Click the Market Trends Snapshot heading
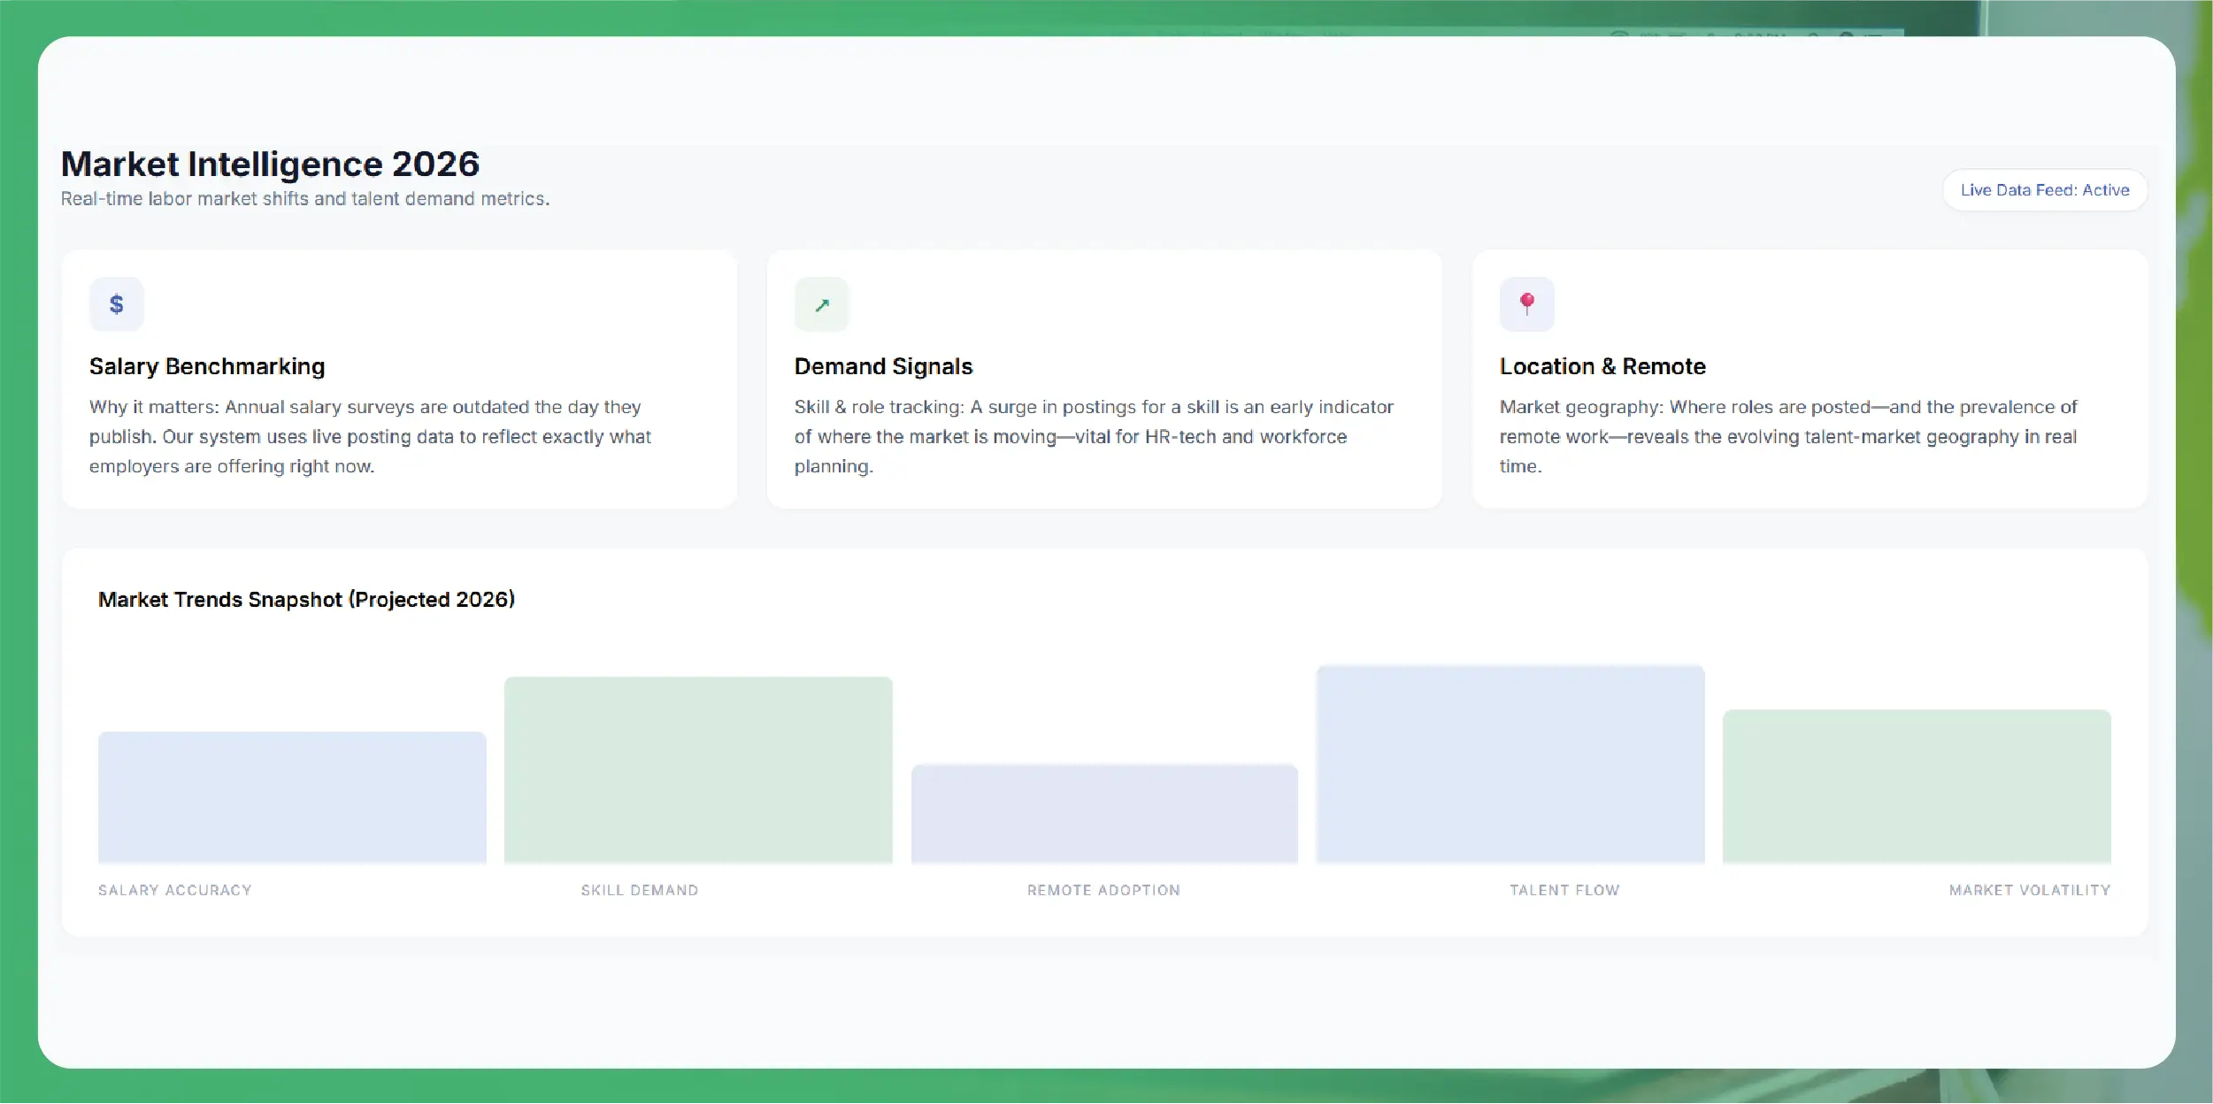The height and width of the screenshot is (1104, 2213). pyautogui.click(x=306, y=600)
